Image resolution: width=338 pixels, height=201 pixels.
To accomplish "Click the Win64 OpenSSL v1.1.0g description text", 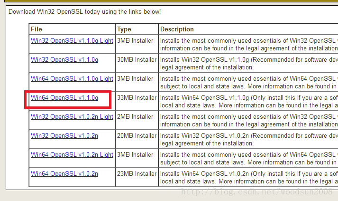I will click(249, 102).
